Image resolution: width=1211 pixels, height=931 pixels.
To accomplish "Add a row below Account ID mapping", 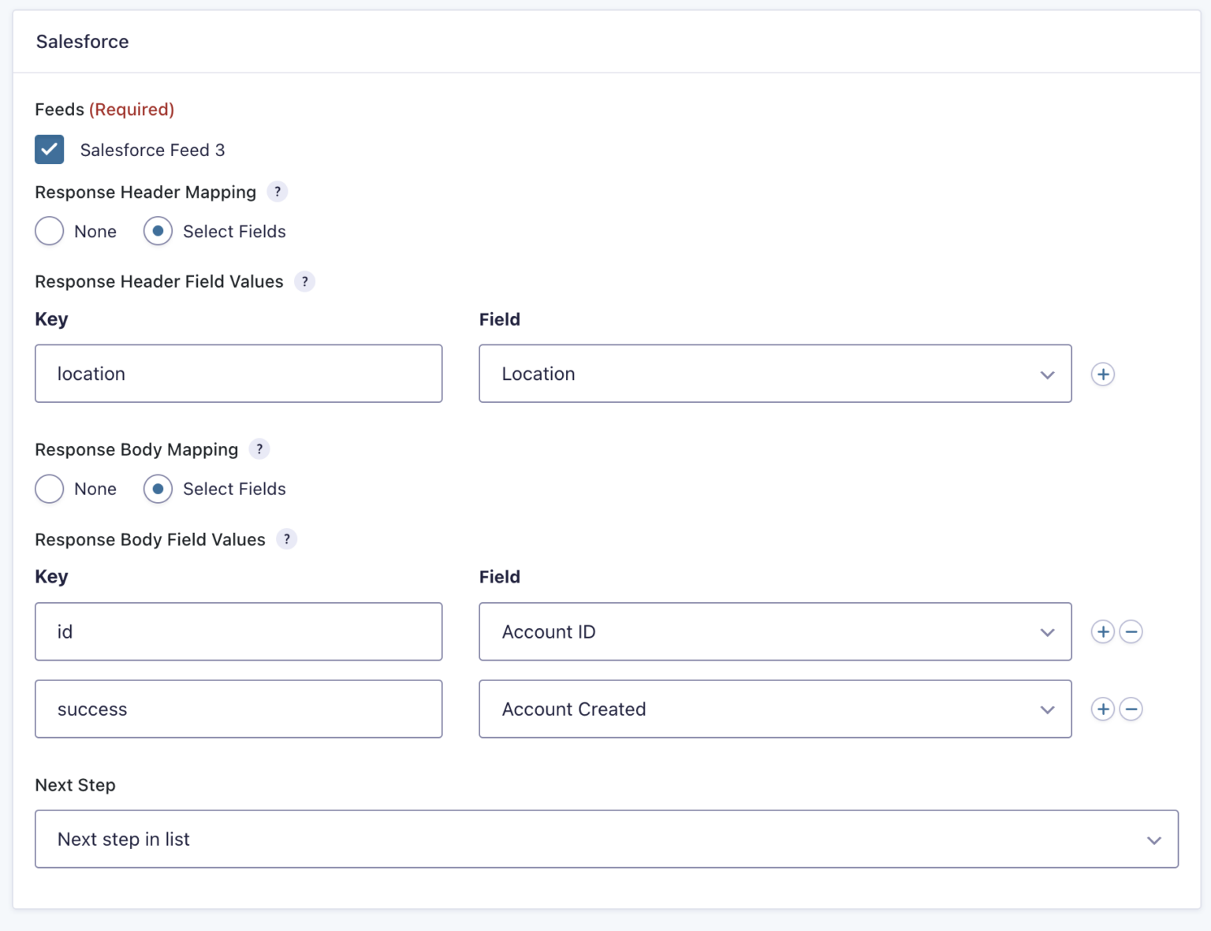I will point(1102,631).
